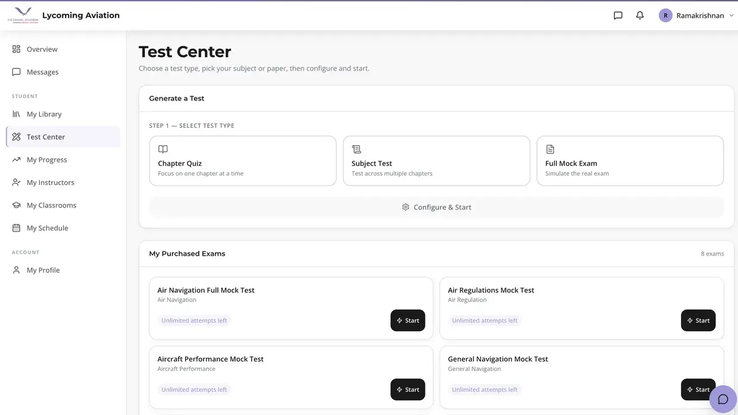Click the Air Regulations Mock Test title
The image size is (738, 415).
491,290
